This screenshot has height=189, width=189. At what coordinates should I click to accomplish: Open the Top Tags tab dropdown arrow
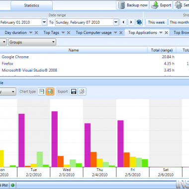coord(63,33)
